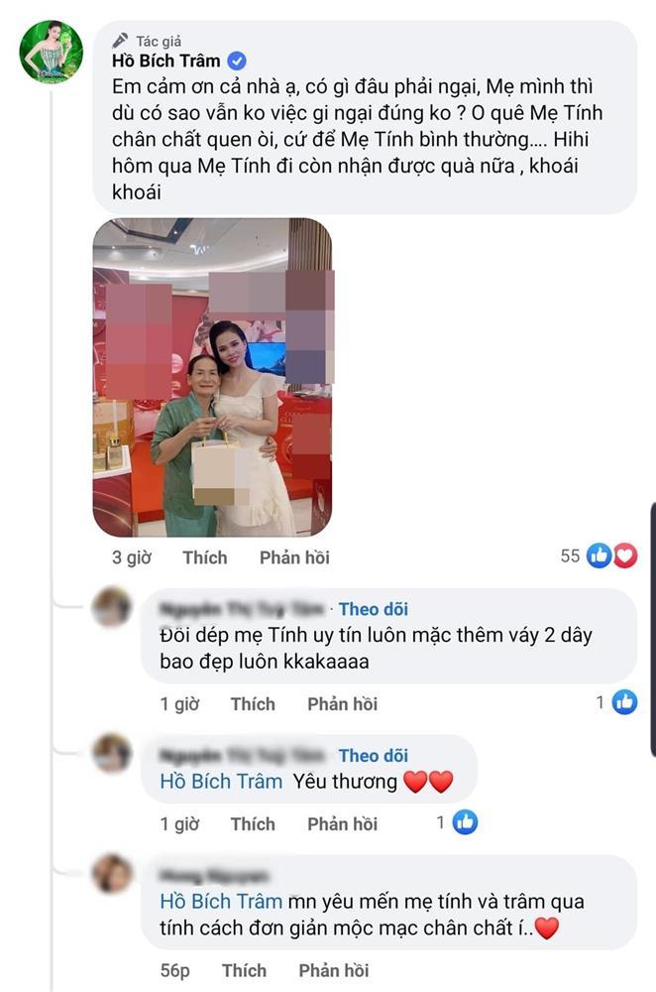Click the like icon on the 'Yêu thương' reply
This screenshot has width=656, height=992.
click(x=465, y=822)
